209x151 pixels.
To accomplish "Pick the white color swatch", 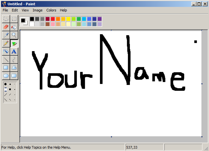I will click(x=32, y=24).
